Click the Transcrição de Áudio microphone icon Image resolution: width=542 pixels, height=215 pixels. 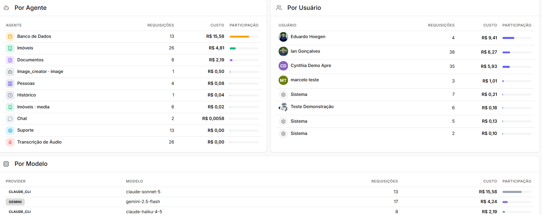click(10, 142)
